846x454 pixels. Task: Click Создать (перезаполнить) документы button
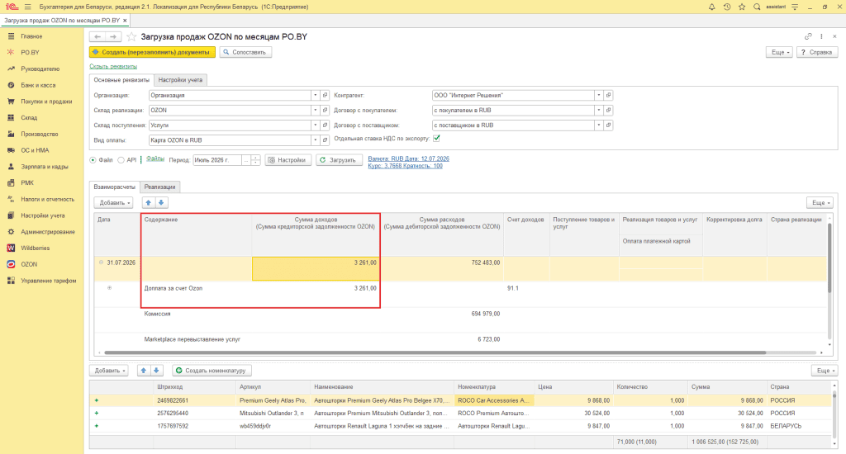[152, 52]
